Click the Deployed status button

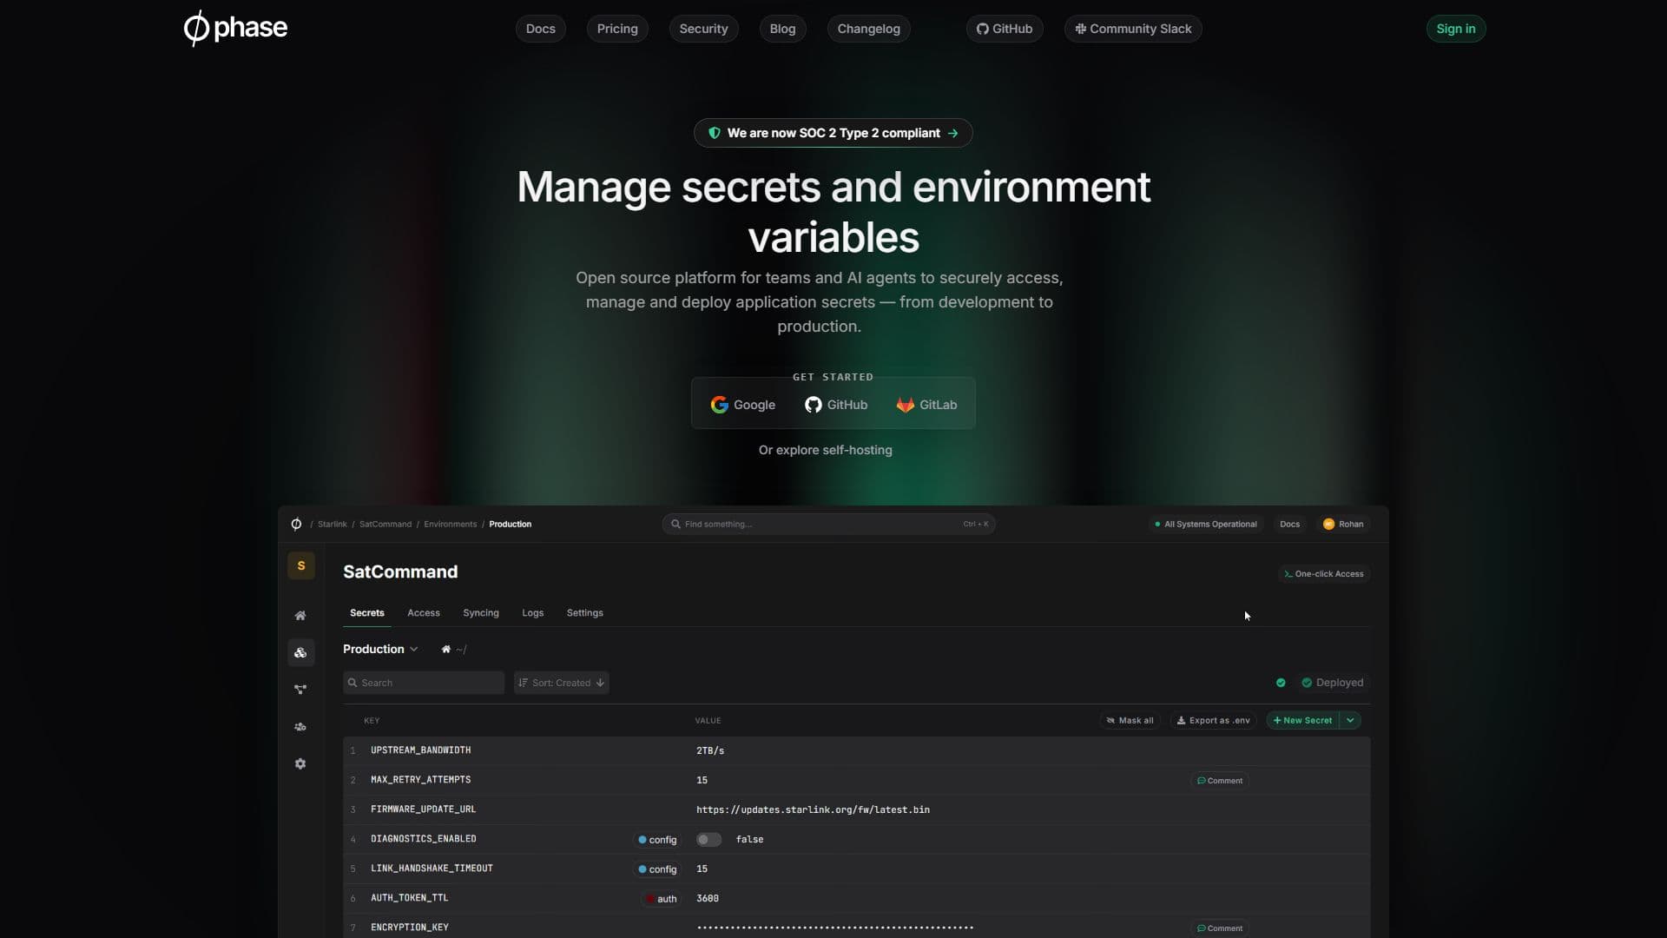click(x=1333, y=683)
